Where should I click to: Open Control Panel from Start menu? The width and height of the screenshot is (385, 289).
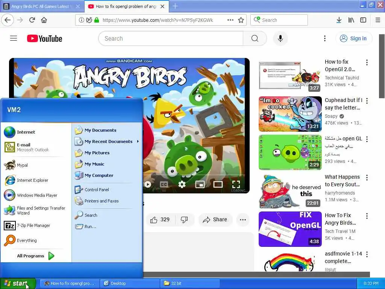click(107, 190)
